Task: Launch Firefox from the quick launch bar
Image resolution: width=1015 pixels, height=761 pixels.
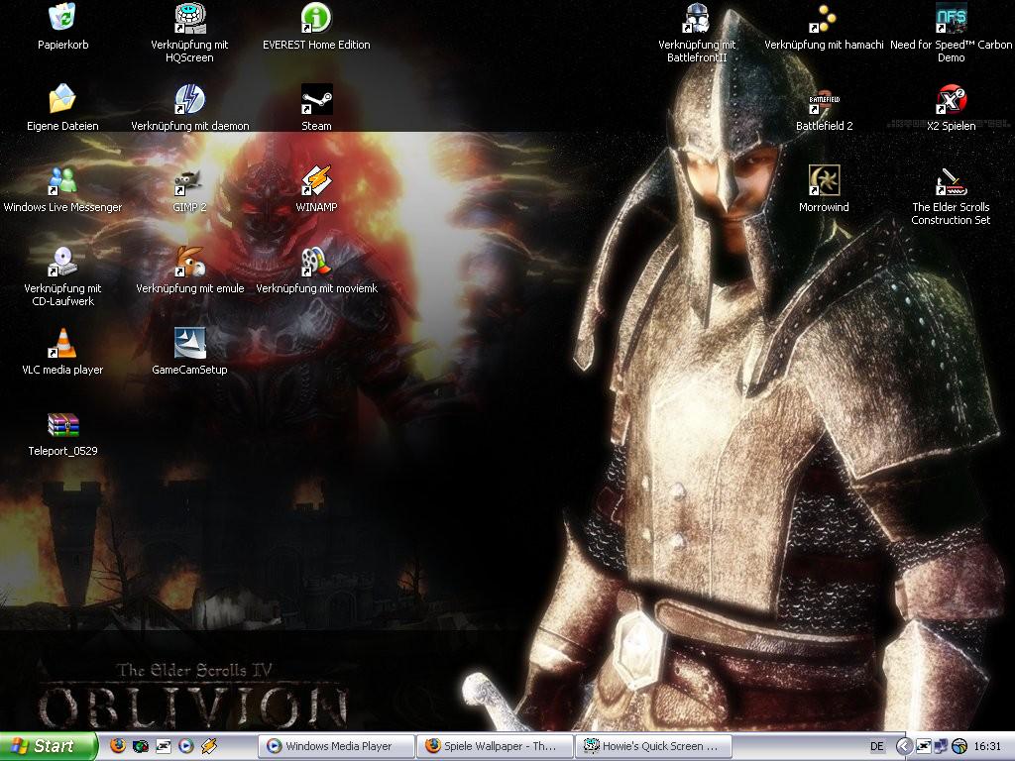Action: pos(118,746)
